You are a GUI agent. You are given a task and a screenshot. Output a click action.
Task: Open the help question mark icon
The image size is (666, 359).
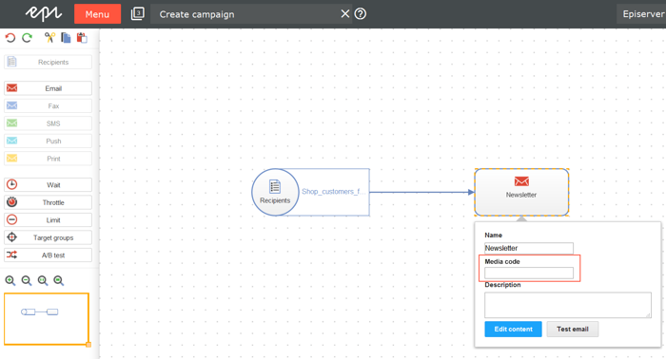[x=361, y=14]
